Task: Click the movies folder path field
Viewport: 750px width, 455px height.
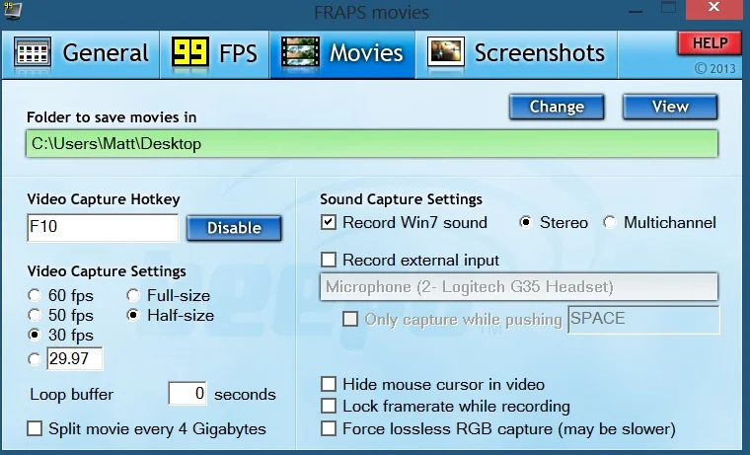Action: (372, 143)
